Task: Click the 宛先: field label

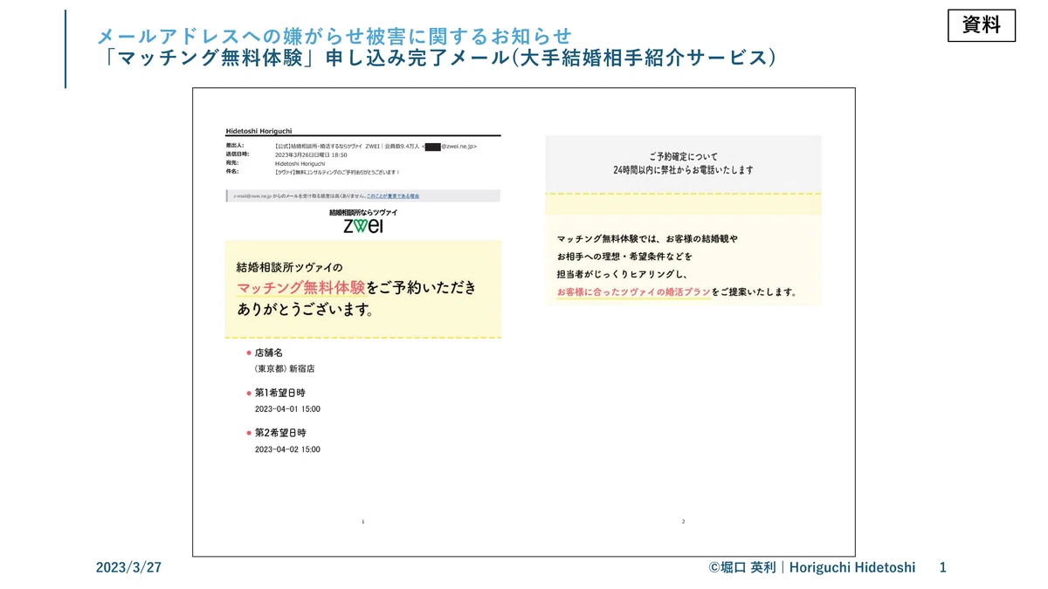Action: [231, 163]
